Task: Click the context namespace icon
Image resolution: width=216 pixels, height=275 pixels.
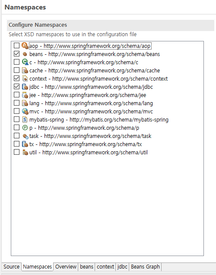Action: pyautogui.click(x=25, y=78)
